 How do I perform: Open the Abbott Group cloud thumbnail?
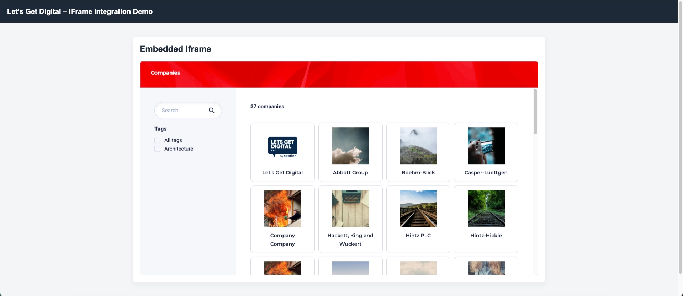350,146
